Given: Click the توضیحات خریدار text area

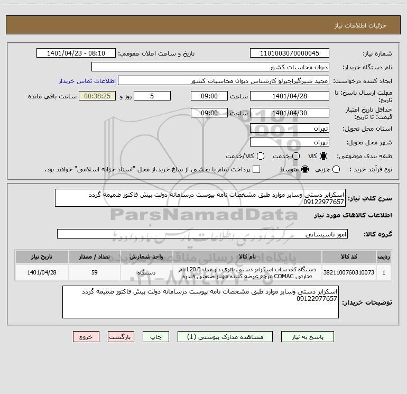Looking at the screenshot, I should click(201, 302).
